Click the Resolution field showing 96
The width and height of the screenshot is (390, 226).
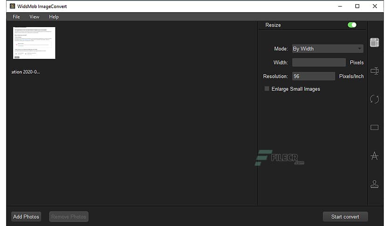click(313, 76)
